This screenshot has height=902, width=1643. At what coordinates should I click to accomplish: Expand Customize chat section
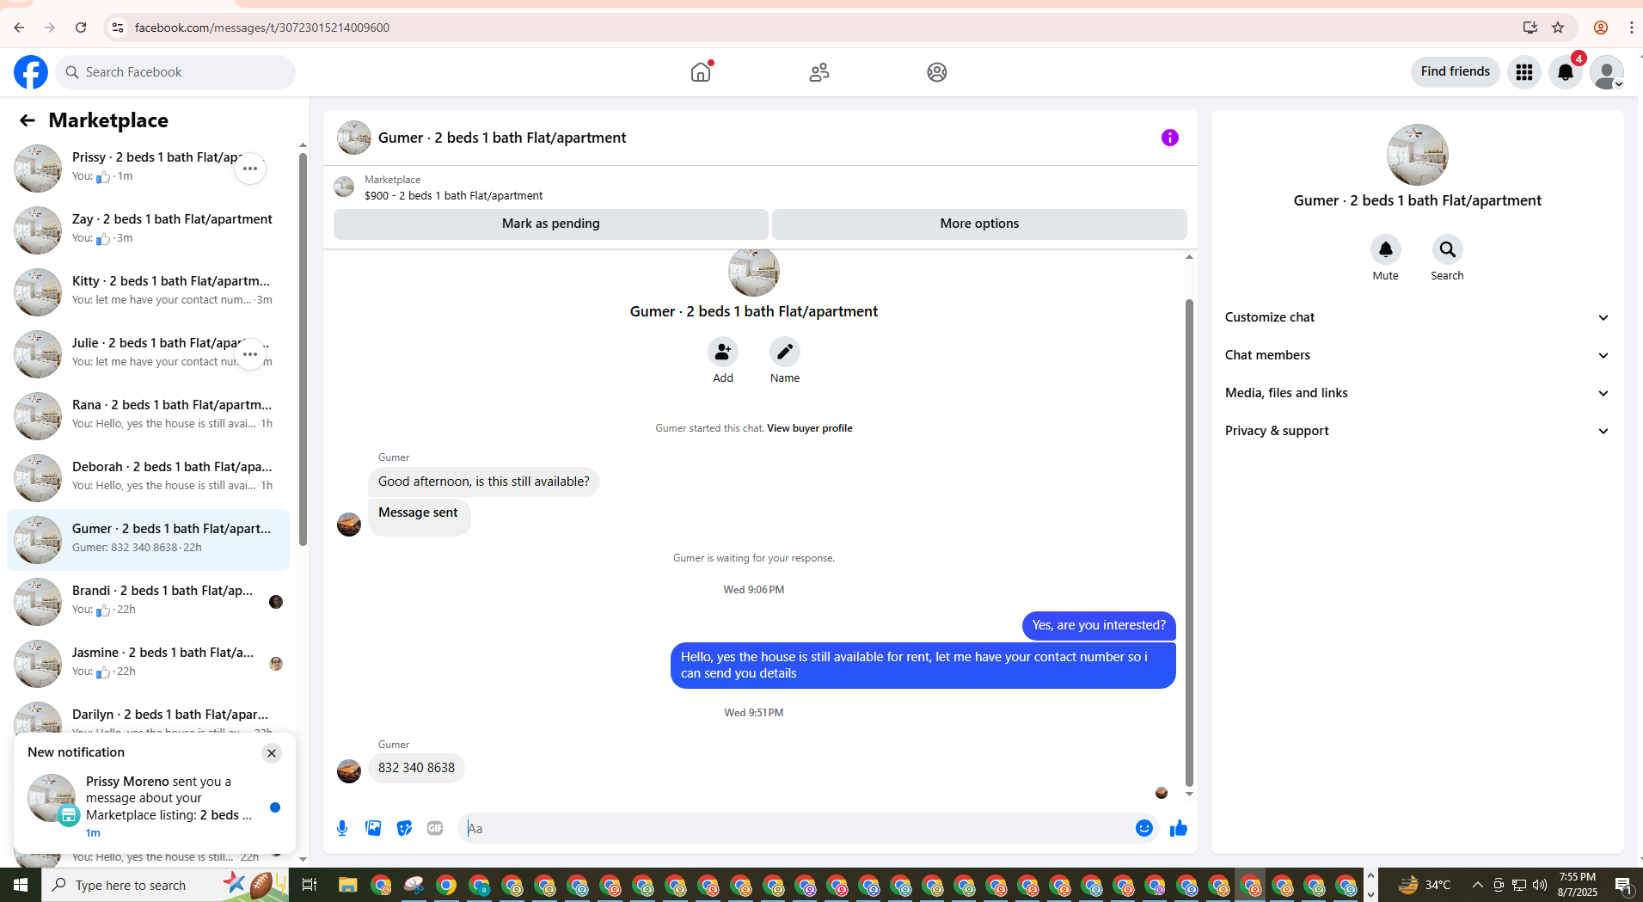click(x=1418, y=317)
